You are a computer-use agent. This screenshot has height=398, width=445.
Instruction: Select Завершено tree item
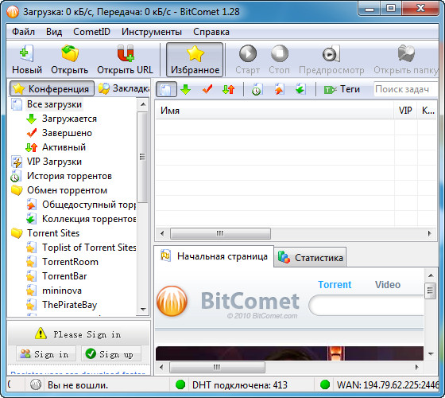tap(67, 133)
